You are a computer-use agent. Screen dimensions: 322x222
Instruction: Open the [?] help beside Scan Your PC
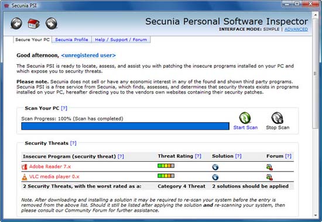click(x=64, y=108)
